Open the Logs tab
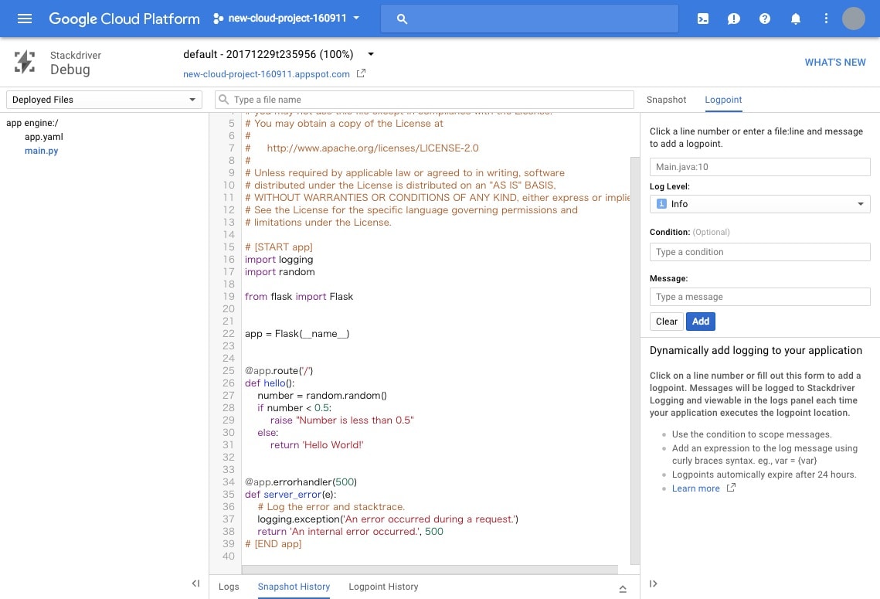The image size is (880, 599). 229,587
